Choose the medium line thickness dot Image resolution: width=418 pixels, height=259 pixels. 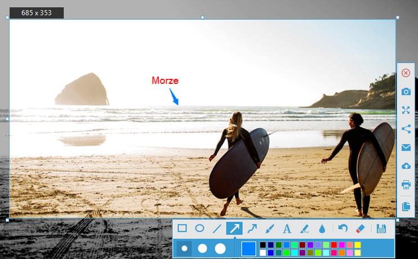coord(202,248)
